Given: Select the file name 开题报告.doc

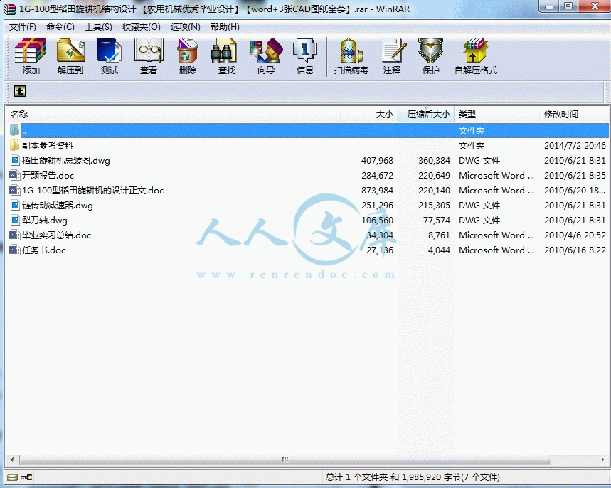Looking at the screenshot, I should 48,176.
